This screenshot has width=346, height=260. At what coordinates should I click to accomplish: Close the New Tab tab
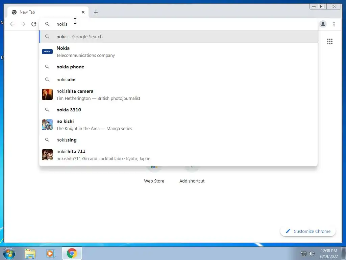pos(83,12)
